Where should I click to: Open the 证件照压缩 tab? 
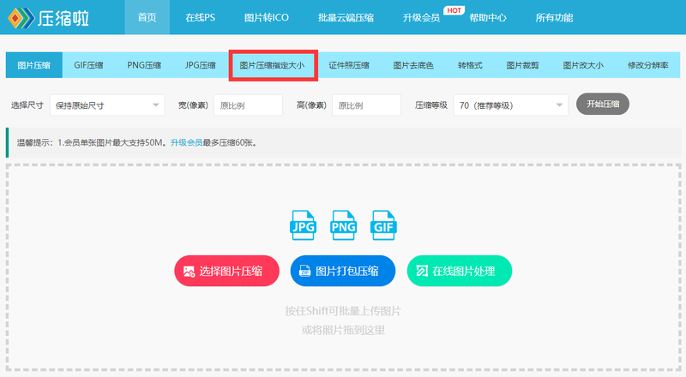coord(349,65)
